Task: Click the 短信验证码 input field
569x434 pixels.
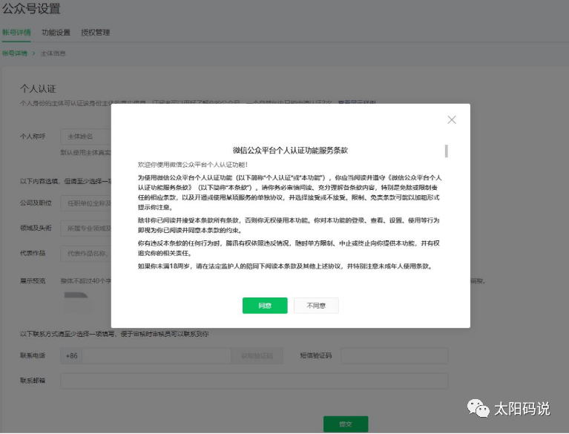Action: point(395,356)
